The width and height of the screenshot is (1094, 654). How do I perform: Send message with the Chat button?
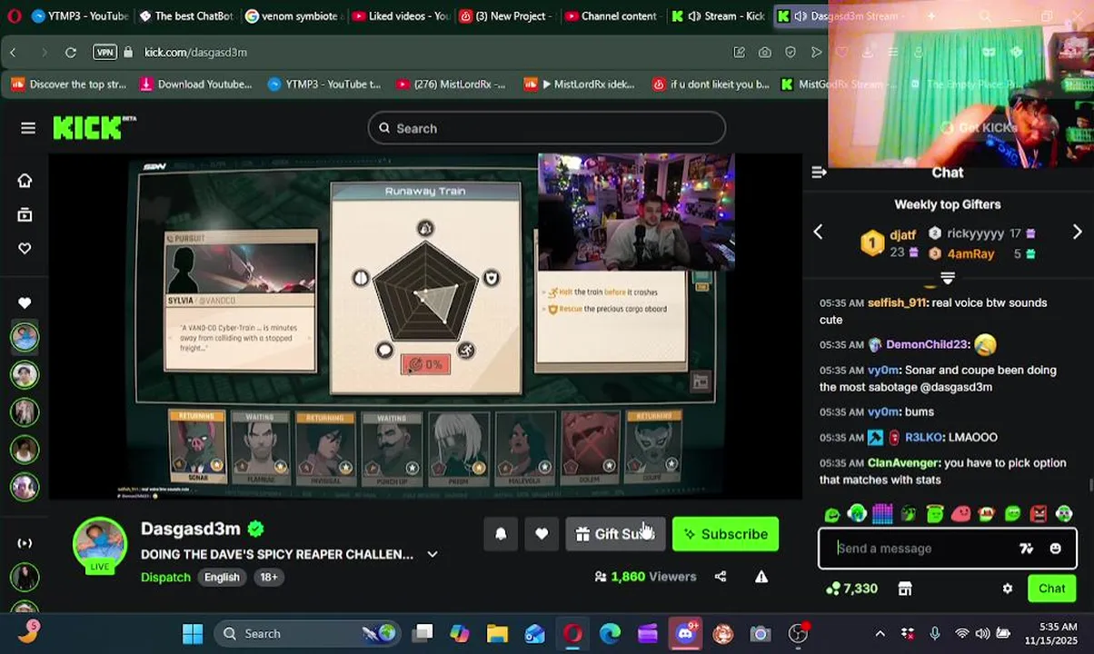[x=1051, y=589]
